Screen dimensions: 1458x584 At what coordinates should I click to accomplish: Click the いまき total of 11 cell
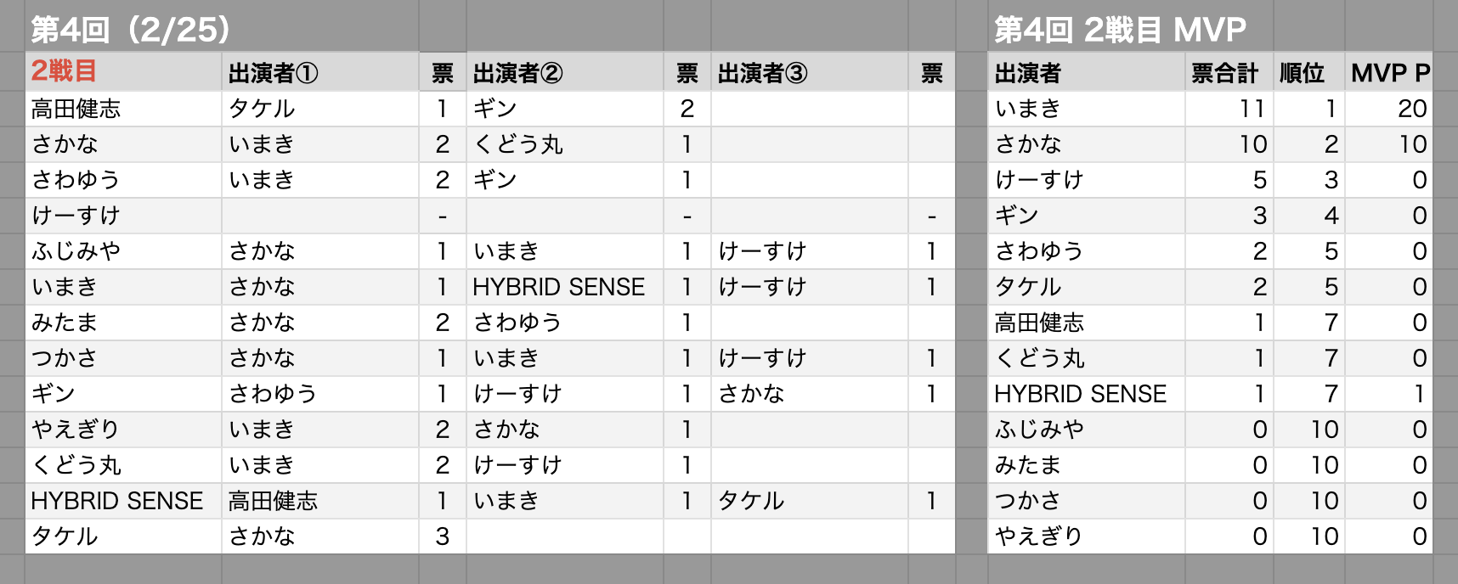click(x=1229, y=109)
